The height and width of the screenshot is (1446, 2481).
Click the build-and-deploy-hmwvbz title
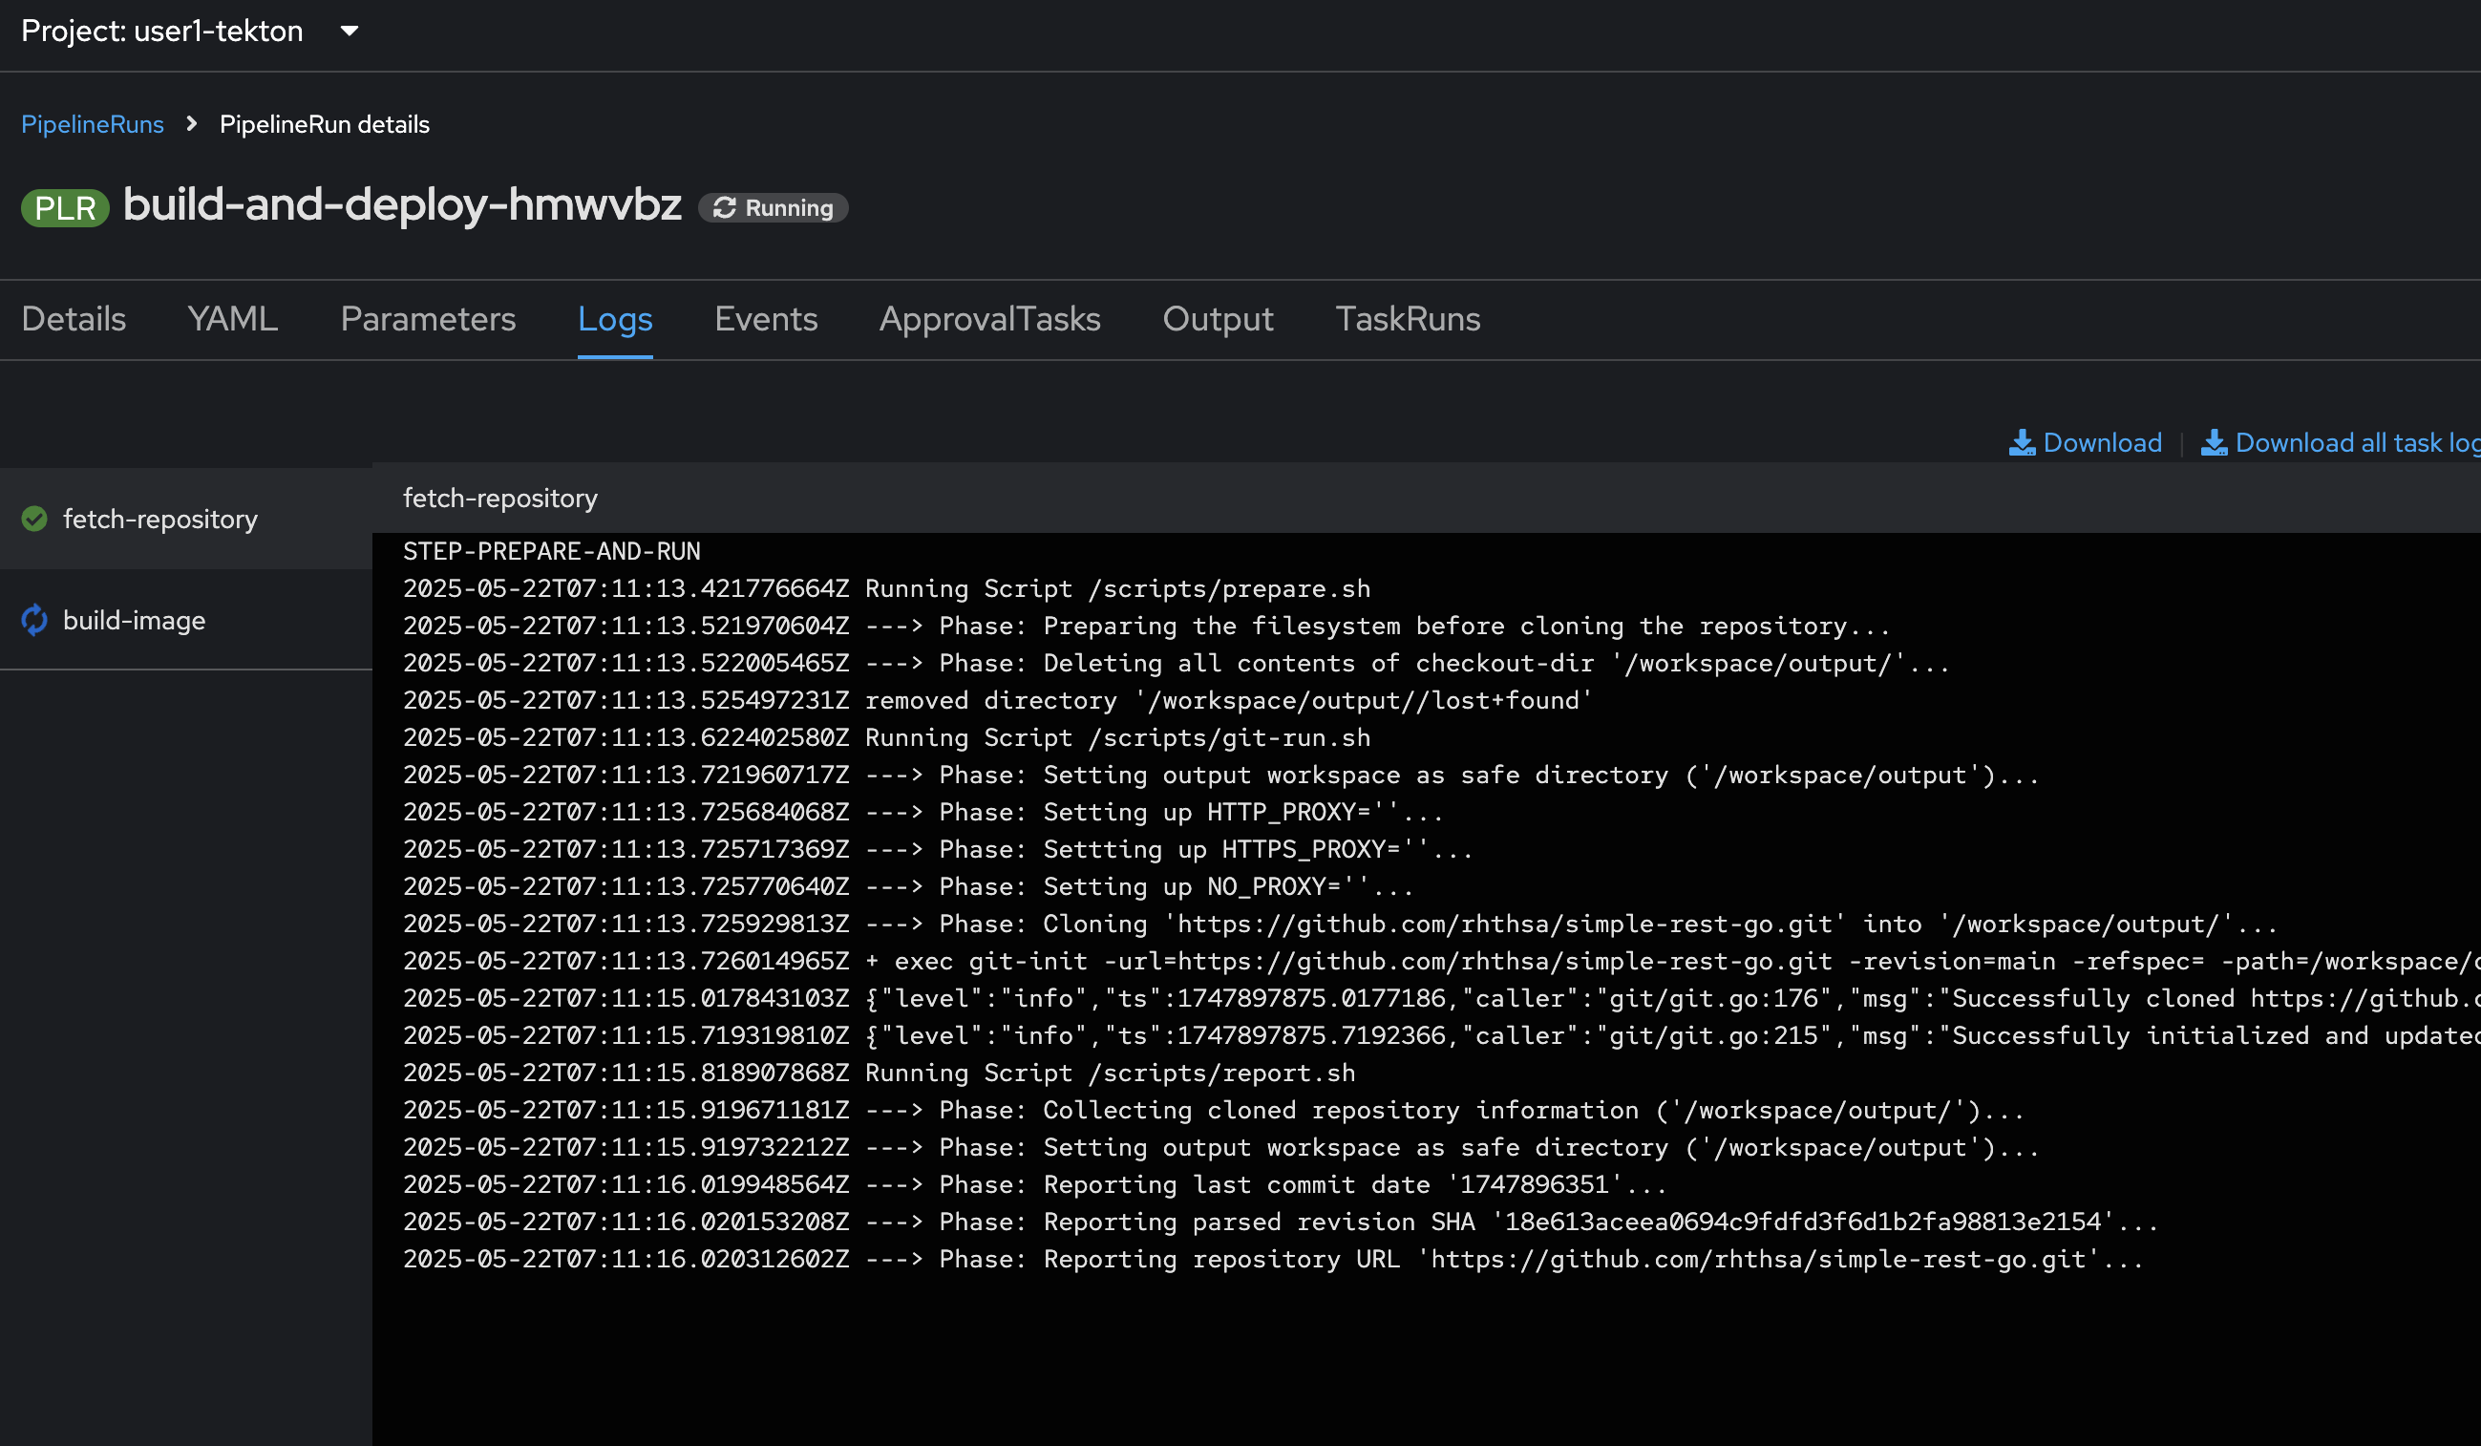coord(402,204)
